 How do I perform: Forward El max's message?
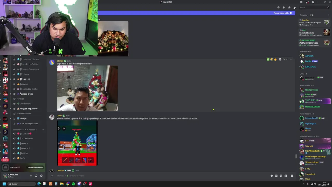pyautogui.click(x=287, y=59)
